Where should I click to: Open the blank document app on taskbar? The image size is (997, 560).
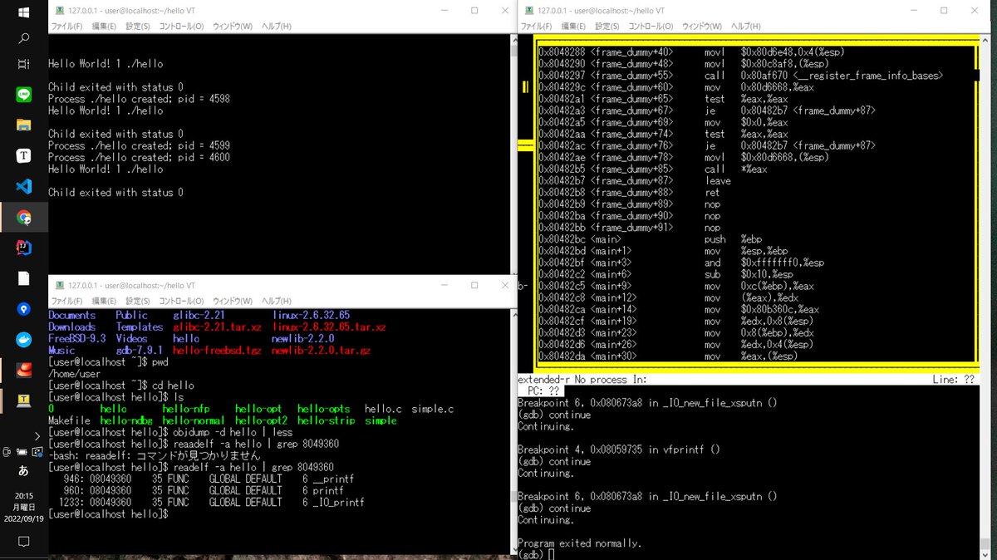click(x=23, y=278)
